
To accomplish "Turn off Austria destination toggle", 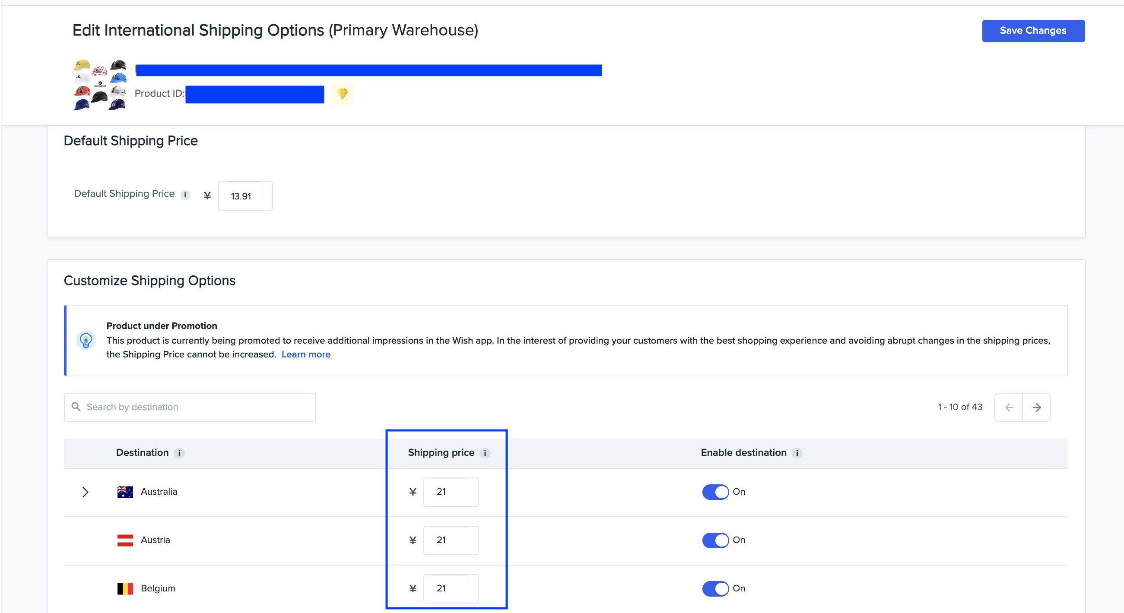I will click(715, 540).
